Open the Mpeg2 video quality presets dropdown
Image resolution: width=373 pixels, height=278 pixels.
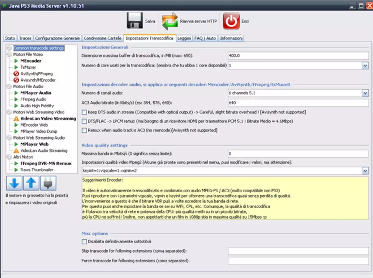point(365,170)
